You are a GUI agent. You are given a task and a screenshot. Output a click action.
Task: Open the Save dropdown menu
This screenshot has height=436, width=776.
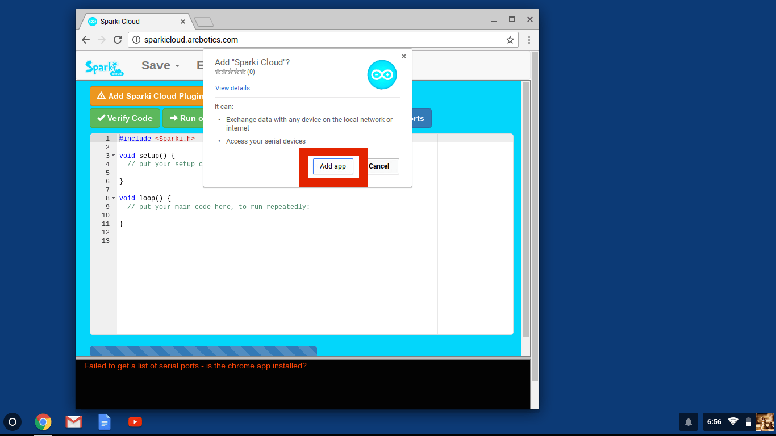[160, 65]
